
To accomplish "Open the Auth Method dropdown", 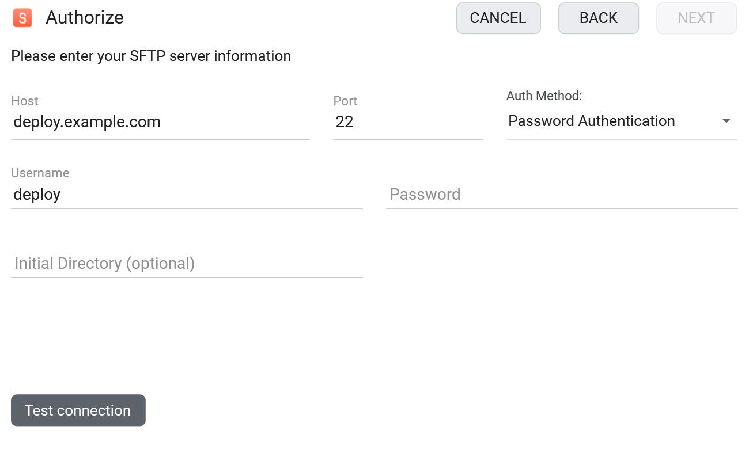I will 622,121.
